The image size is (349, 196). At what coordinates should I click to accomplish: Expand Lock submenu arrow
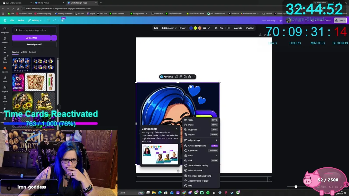[216, 155]
